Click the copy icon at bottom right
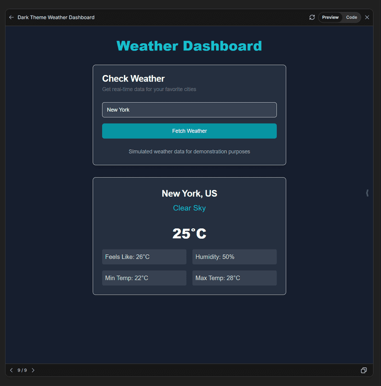 (x=364, y=370)
